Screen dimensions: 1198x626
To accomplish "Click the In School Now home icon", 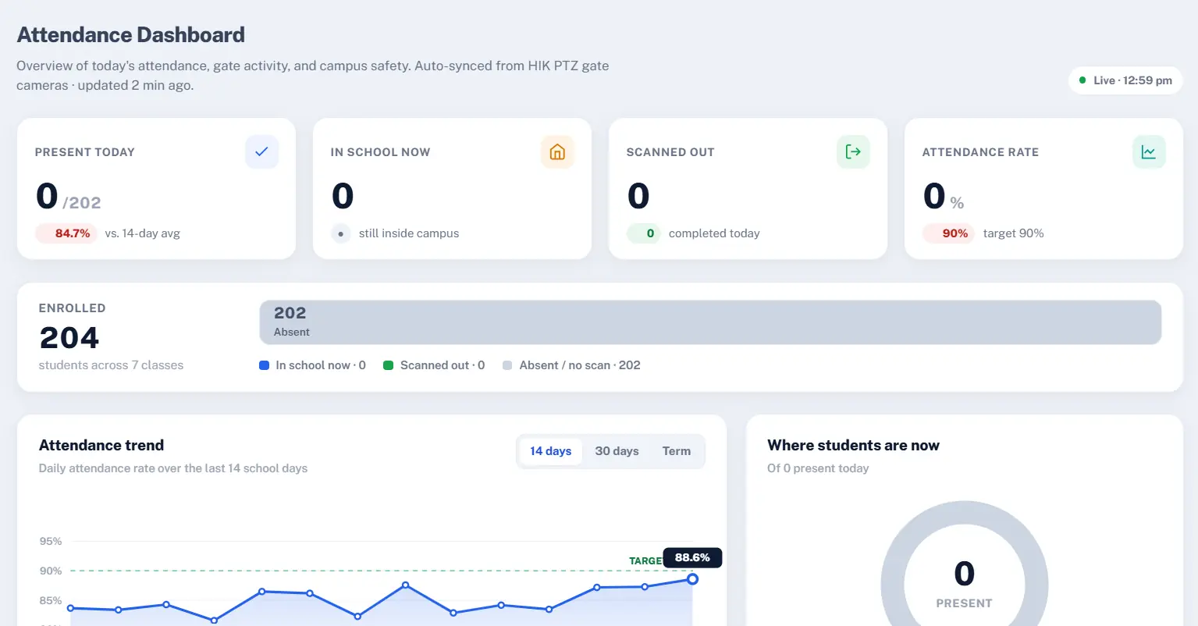I will [557, 151].
